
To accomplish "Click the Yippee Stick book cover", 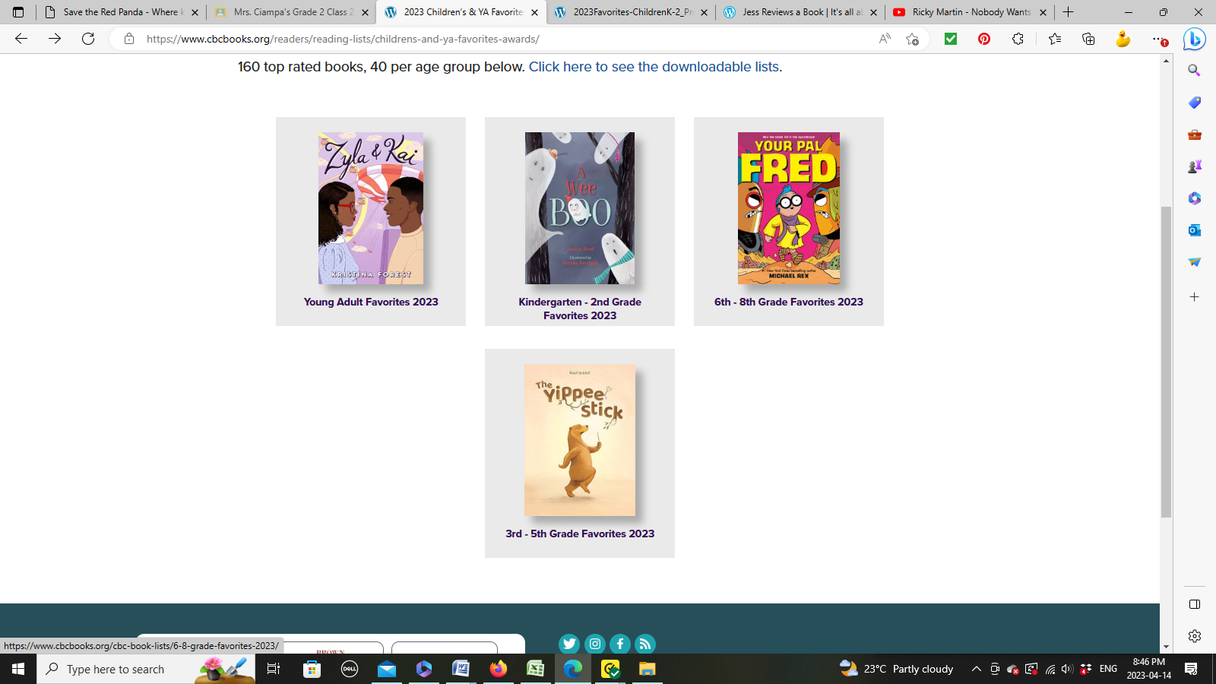I will pos(580,440).
